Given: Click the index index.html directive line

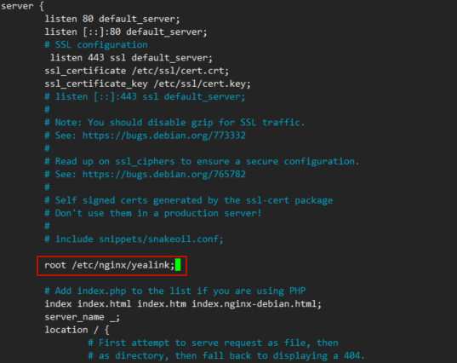Looking at the screenshot, I should click(x=183, y=304).
